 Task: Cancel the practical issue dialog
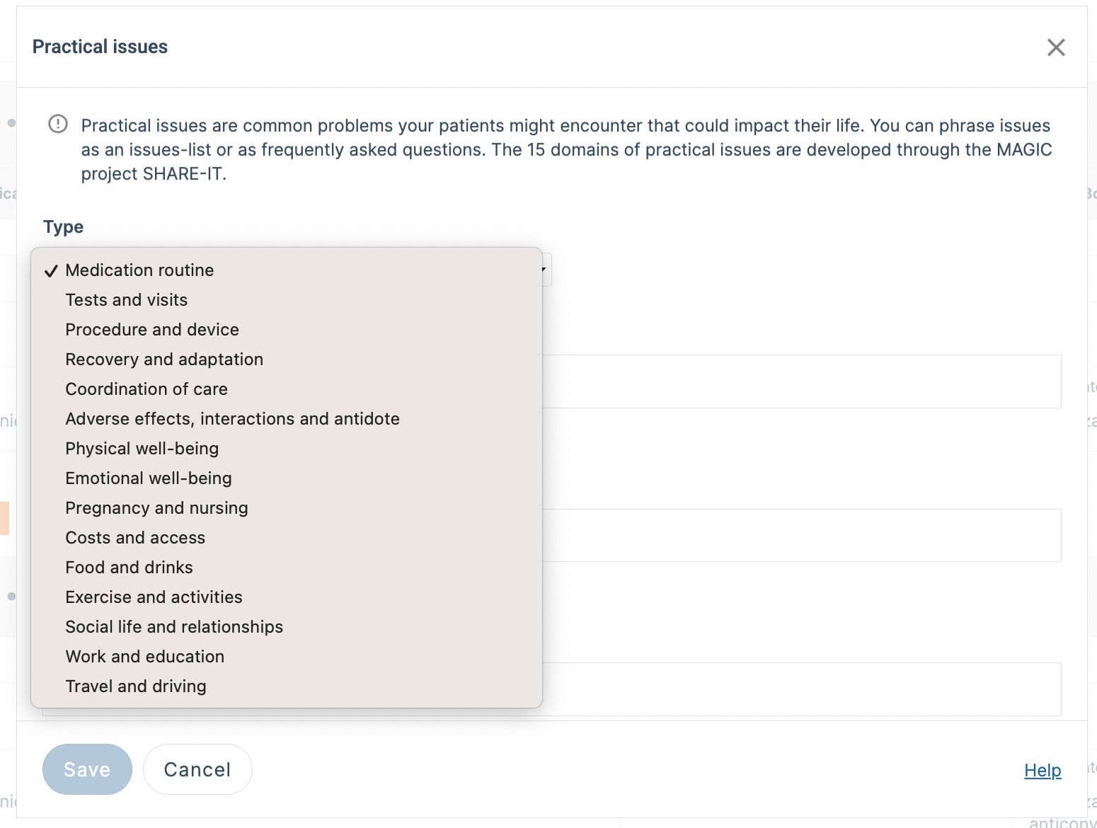pyautogui.click(x=197, y=769)
